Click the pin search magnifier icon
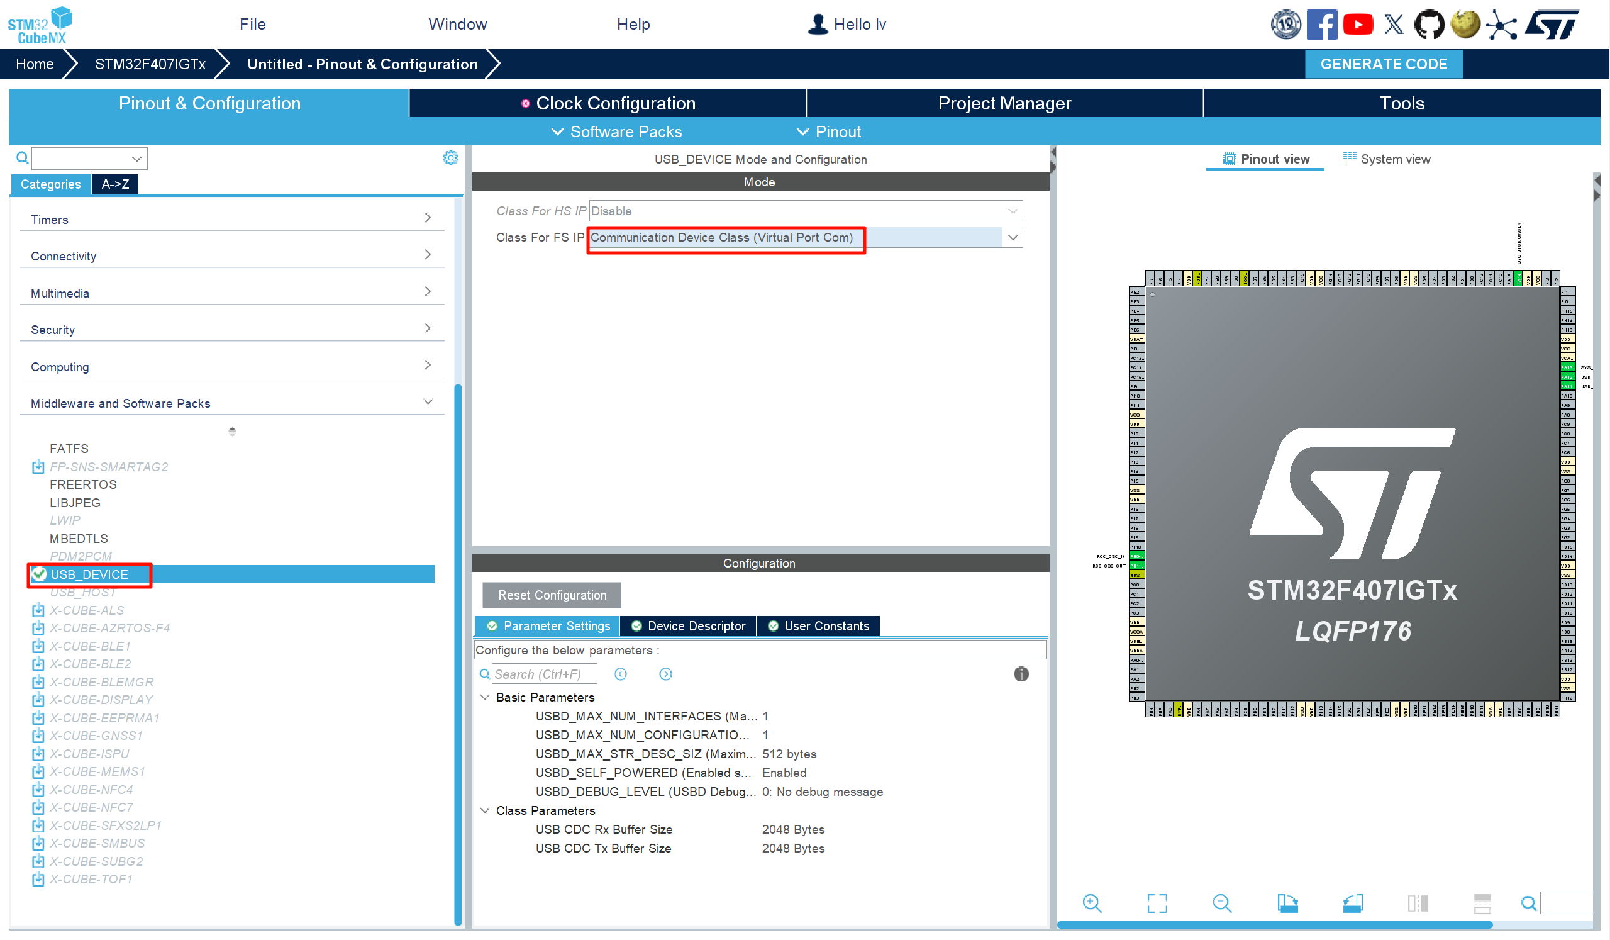 [1529, 904]
